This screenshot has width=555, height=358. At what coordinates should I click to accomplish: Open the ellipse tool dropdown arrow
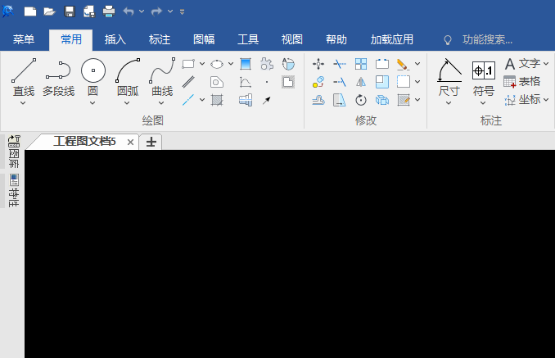231,64
